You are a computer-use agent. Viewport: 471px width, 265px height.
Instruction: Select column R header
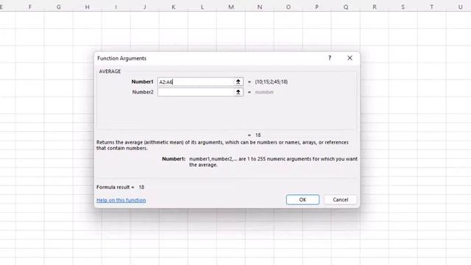tap(375, 7)
